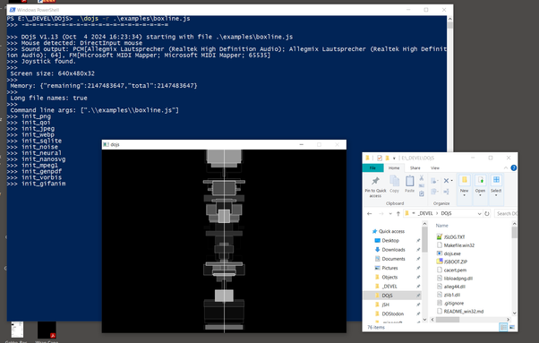This screenshot has width=539, height=343.
Task: Click the file list horizontal scrollbar thumb
Action: (x=447, y=320)
